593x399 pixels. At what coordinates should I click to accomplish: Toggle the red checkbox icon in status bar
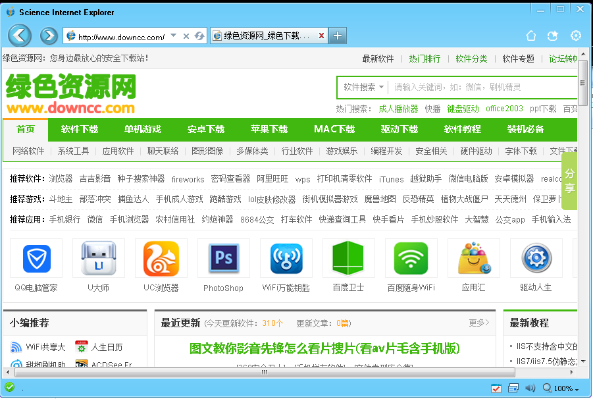point(496,388)
